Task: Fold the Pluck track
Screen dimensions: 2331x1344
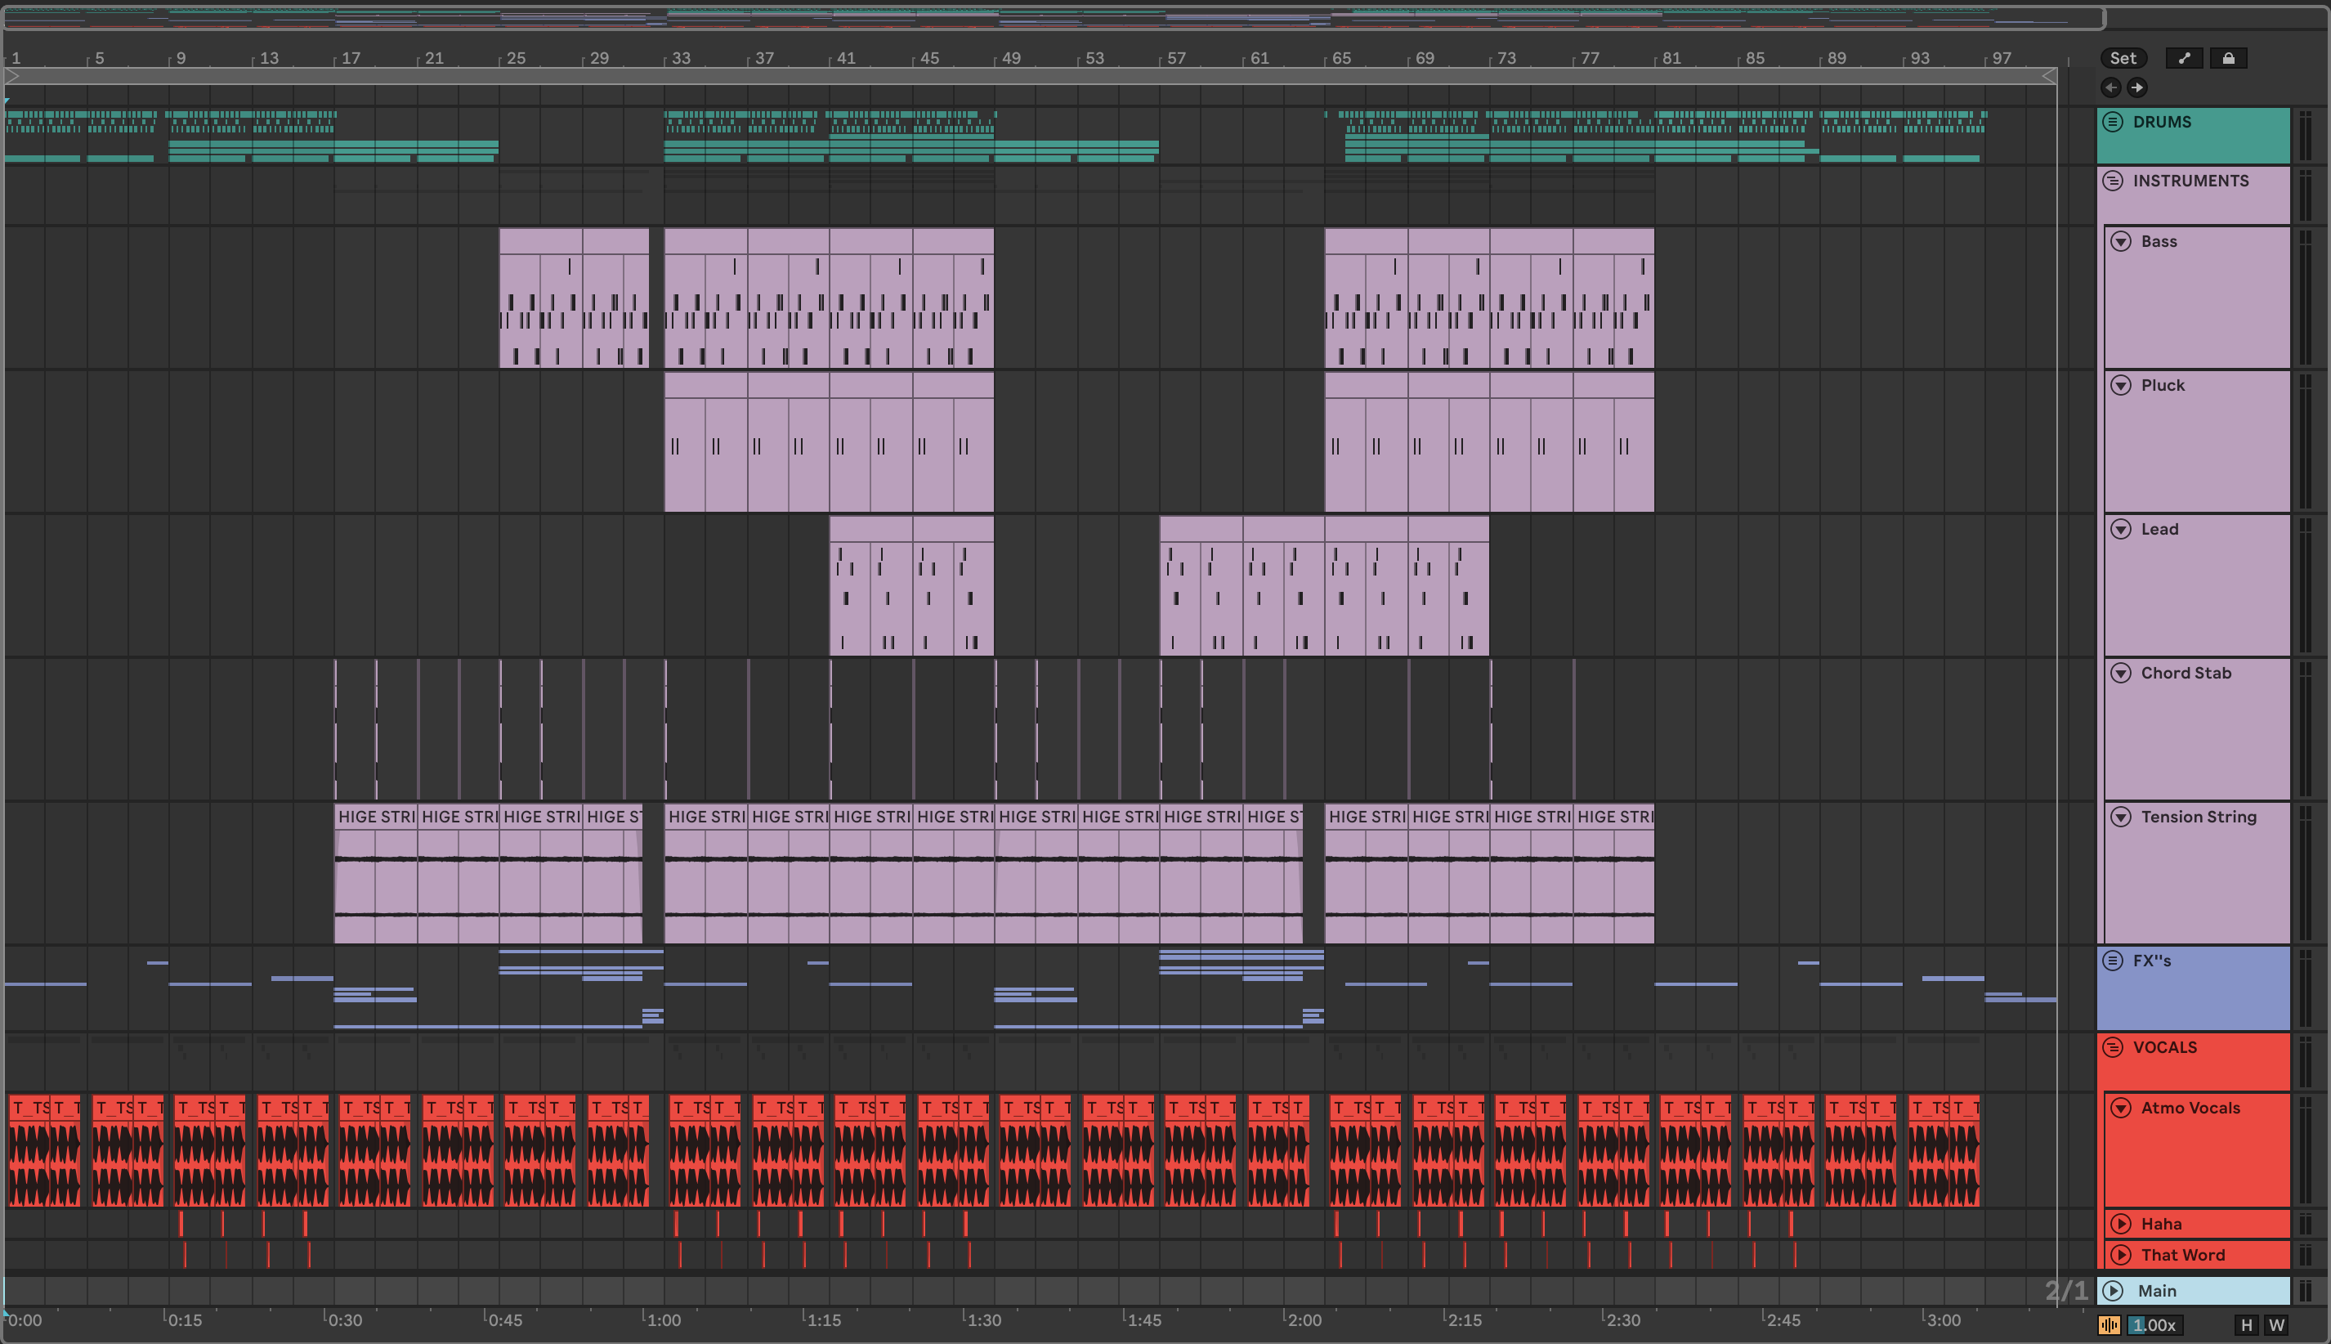Action: click(2122, 386)
